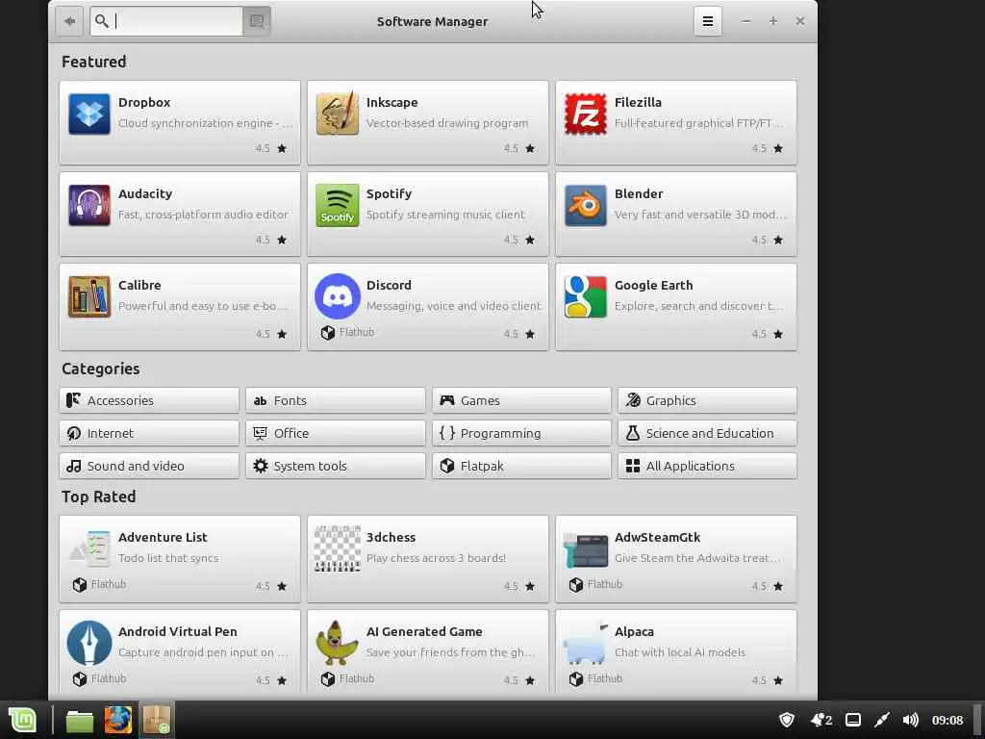Click Flathub cube icon under Discord

coord(327,332)
